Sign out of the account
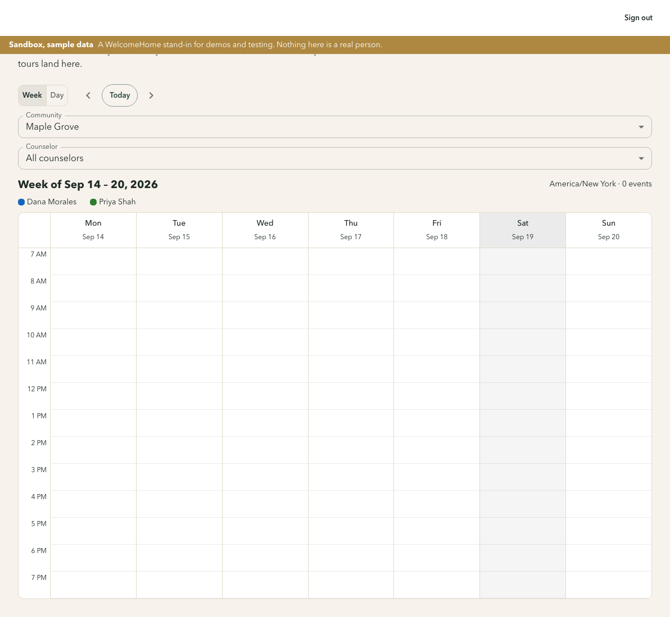 click(x=638, y=17)
